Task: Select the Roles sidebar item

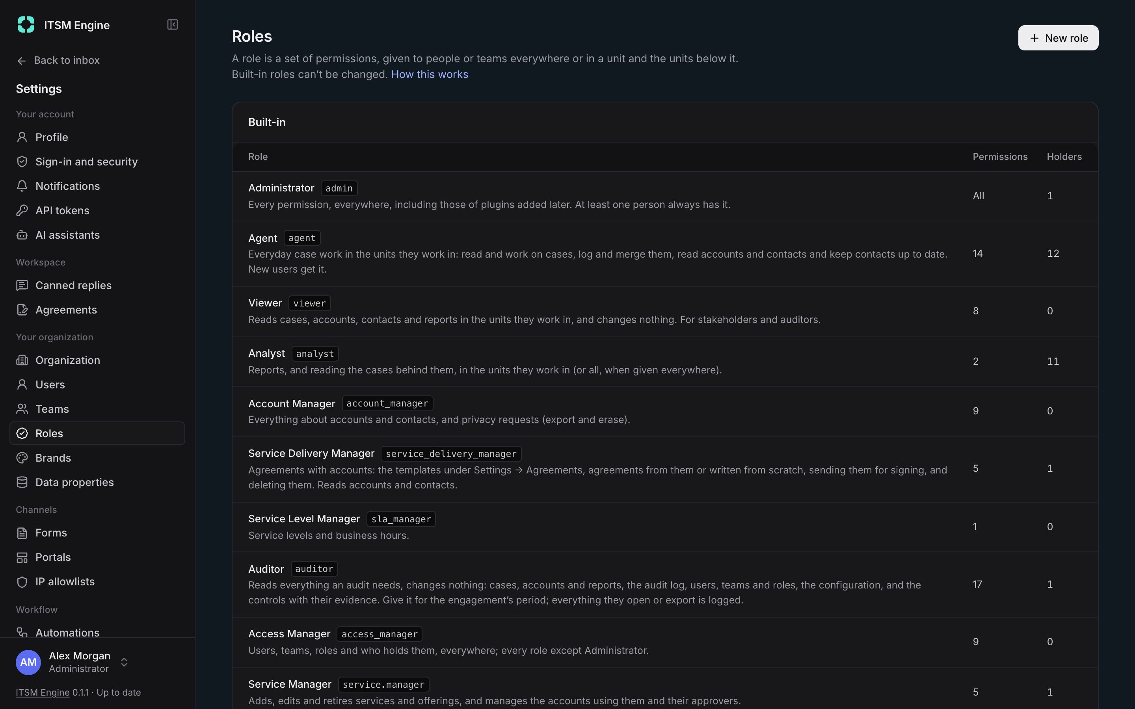Action: (x=97, y=433)
